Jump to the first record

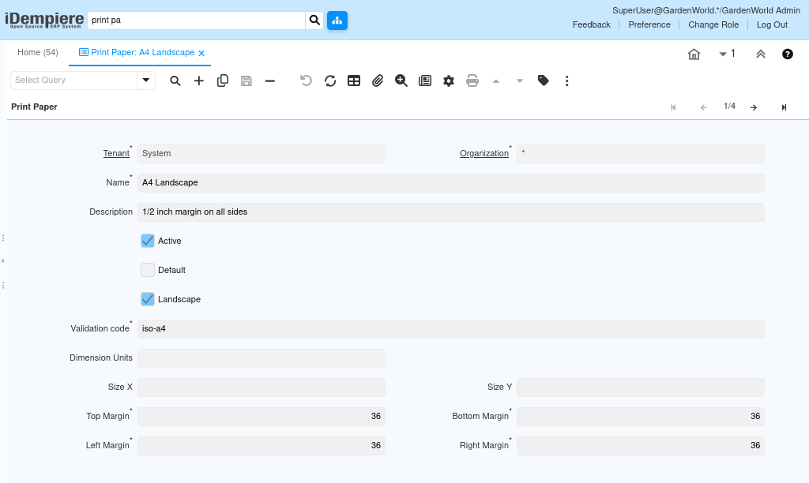(673, 107)
